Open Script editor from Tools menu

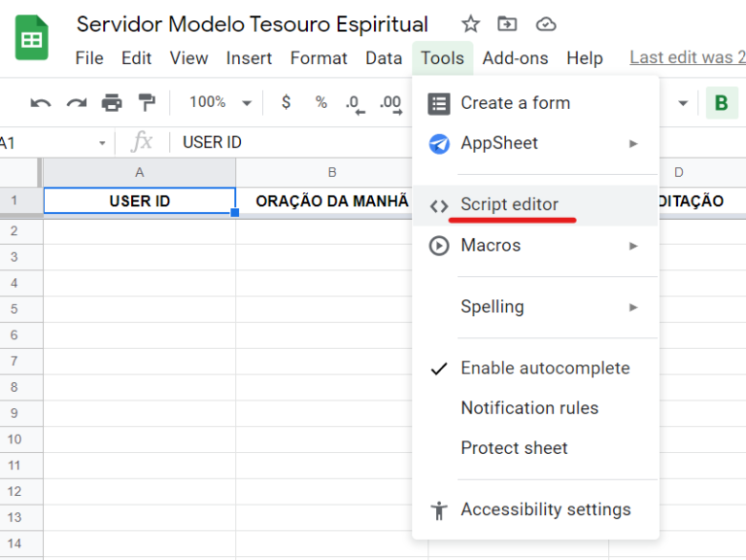pyautogui.click(x=509, y=204)
